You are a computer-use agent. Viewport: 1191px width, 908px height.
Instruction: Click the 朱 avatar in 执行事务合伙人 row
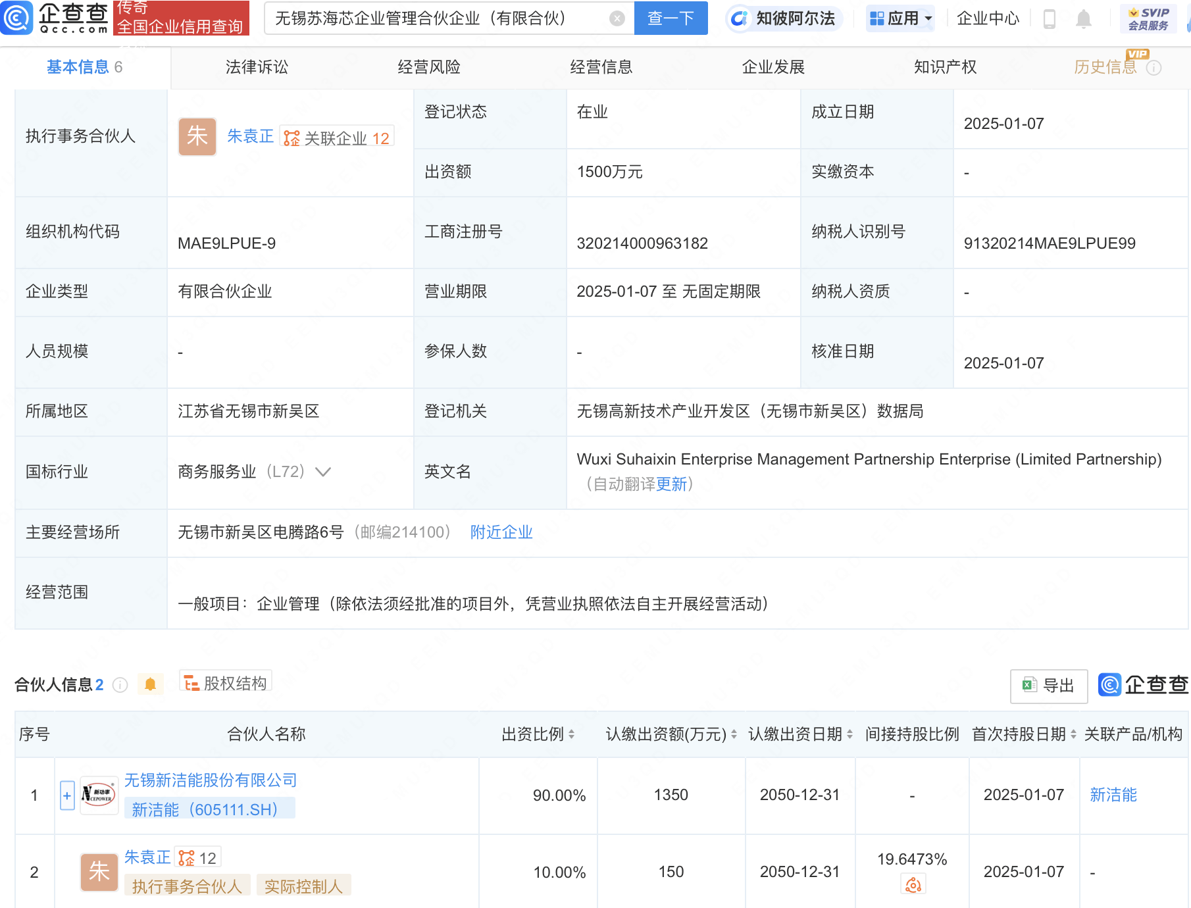(197, 137)
